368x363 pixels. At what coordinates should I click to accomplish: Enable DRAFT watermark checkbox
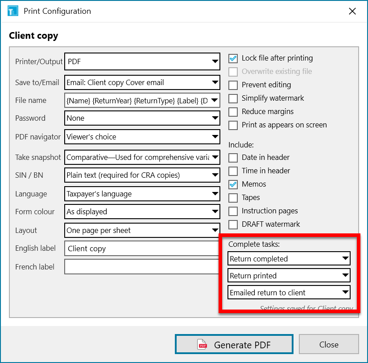(233, 224)
